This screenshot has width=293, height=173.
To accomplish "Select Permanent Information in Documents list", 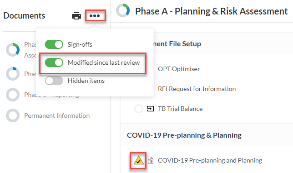I will coord(57,115).
